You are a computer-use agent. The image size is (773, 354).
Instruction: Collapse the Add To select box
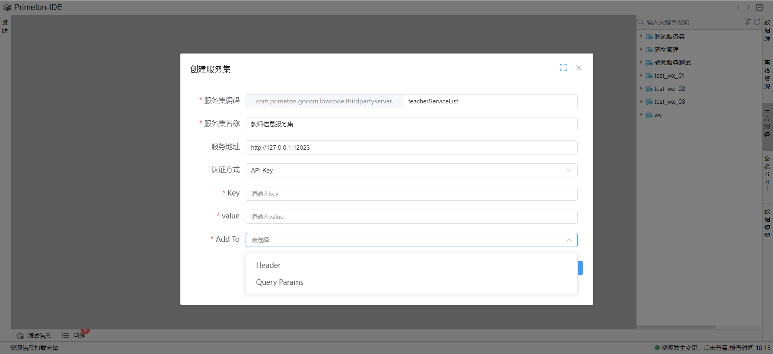tap(568, 240)
